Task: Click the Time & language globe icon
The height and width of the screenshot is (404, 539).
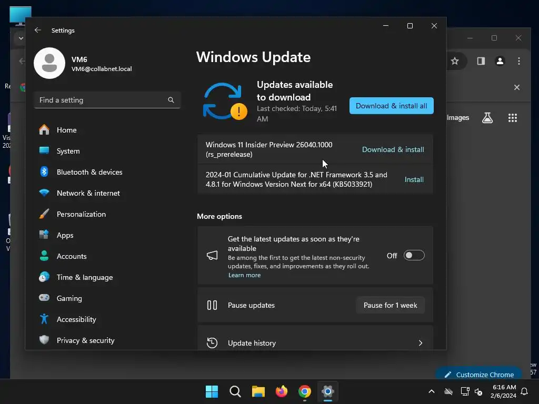Action: pyautogui.click(x=44, y=277)
